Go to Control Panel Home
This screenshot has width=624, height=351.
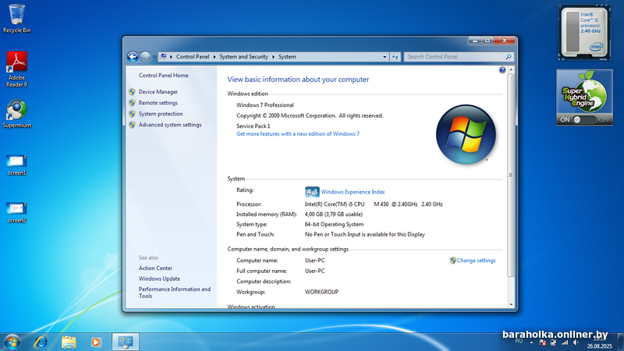tap(163, 75)
